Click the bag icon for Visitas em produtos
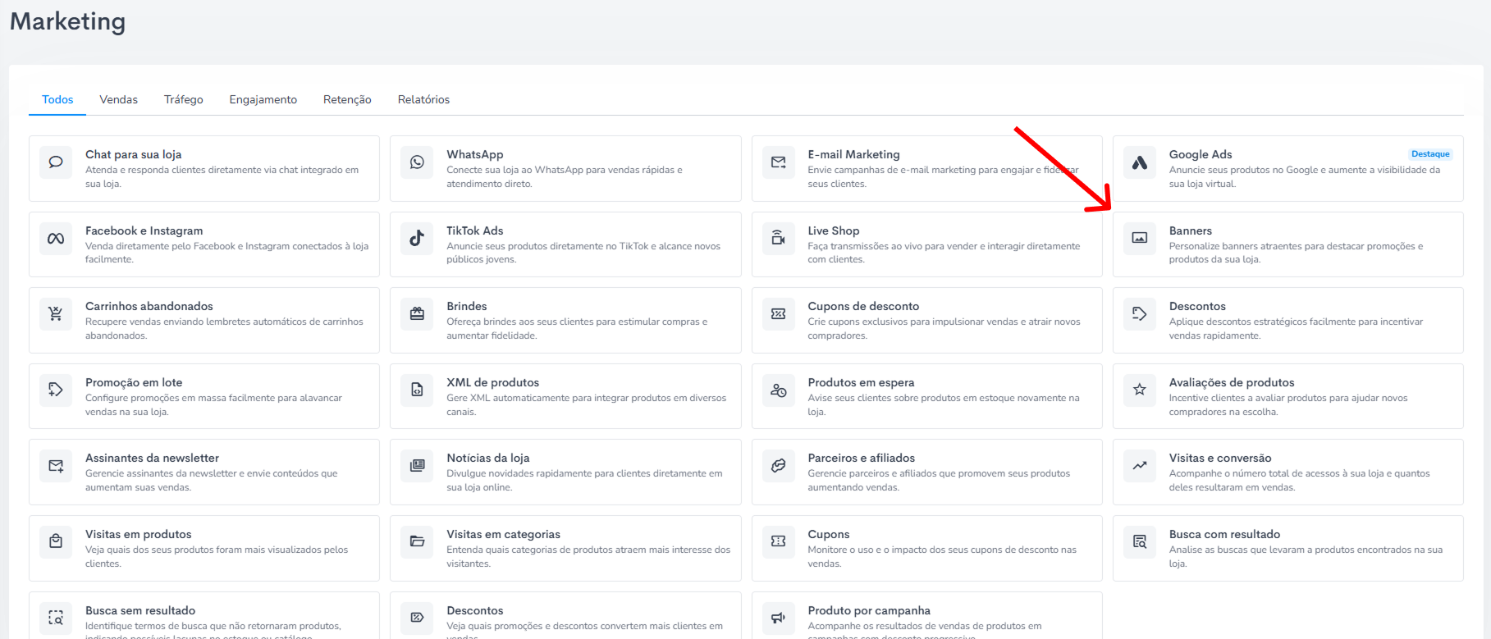1491x639 pixels. pyautogui.click(x=56, y=541)
